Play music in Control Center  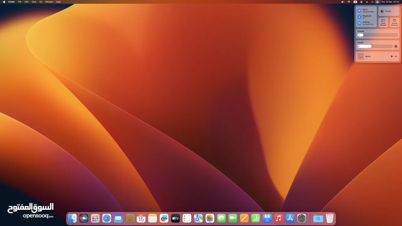(392, 56)
